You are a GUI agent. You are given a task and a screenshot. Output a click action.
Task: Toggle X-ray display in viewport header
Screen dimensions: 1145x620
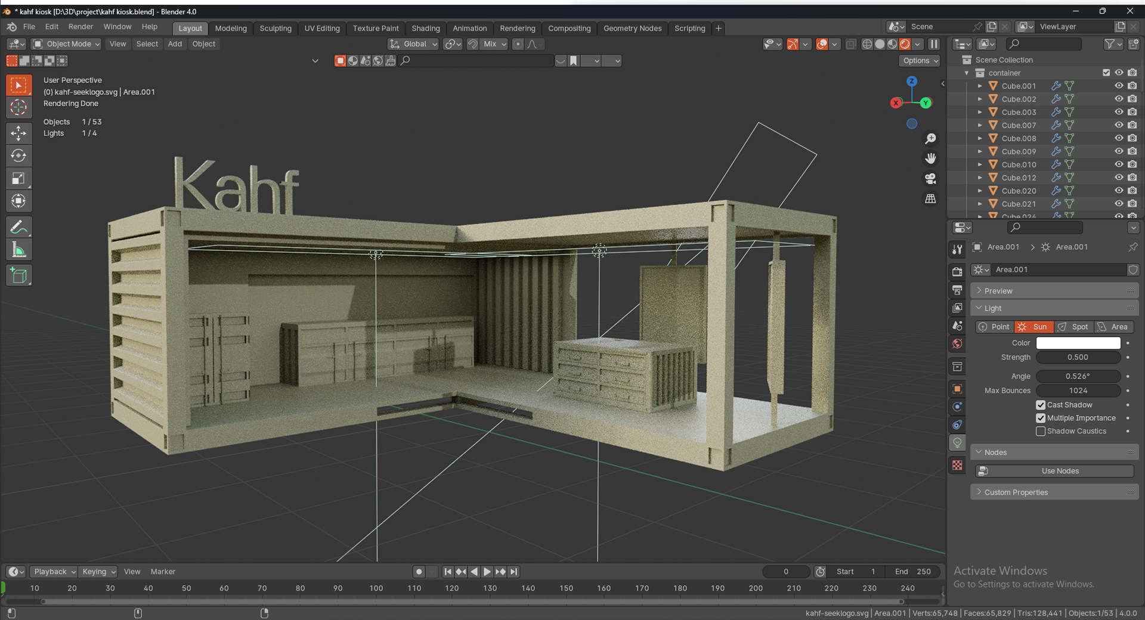[x=851, y=44]
